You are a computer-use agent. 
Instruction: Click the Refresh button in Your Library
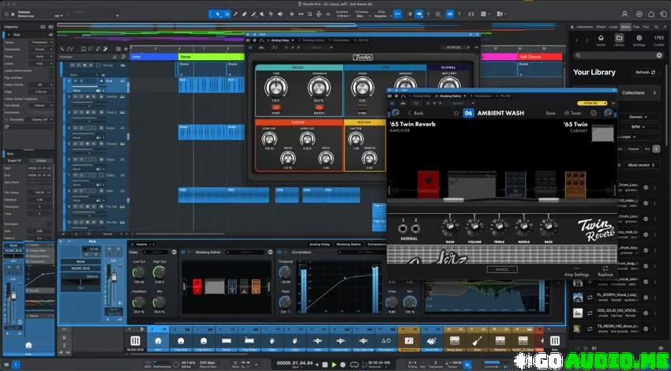(x=645, y=72)
